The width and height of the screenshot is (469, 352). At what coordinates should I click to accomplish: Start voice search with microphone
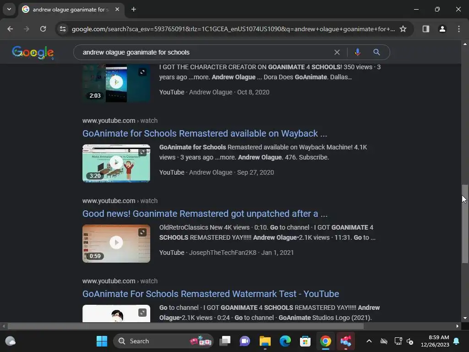point(357,52)
